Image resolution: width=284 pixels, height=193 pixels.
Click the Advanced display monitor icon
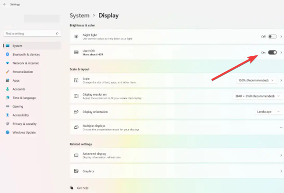click(76, 155)
